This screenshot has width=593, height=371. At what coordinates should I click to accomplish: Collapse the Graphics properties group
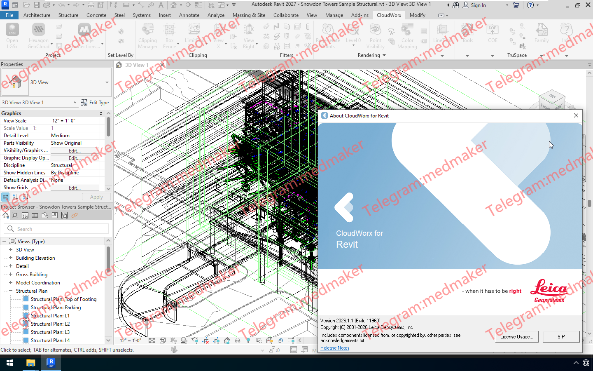(x=101, y=113)
